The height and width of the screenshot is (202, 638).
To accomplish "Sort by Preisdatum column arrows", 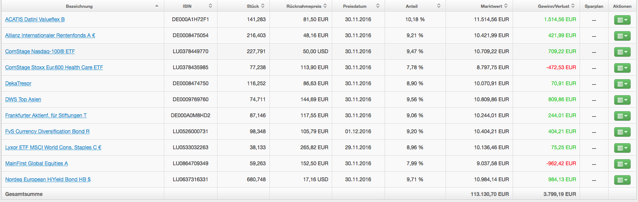I will pos(378,6).
